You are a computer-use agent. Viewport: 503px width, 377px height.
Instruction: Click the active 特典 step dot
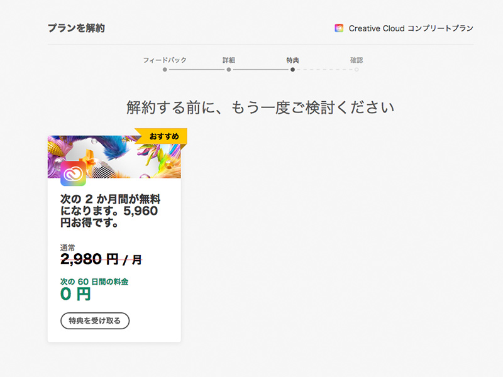(294, 69)
